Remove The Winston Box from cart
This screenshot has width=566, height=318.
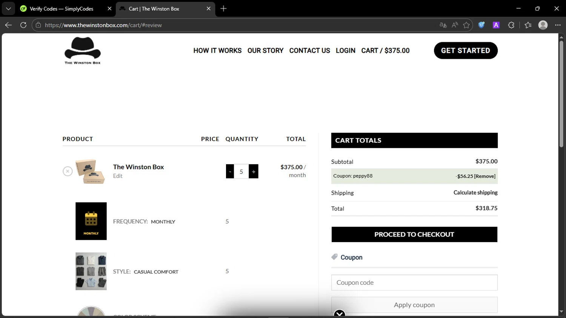click(x=68, y=171)
